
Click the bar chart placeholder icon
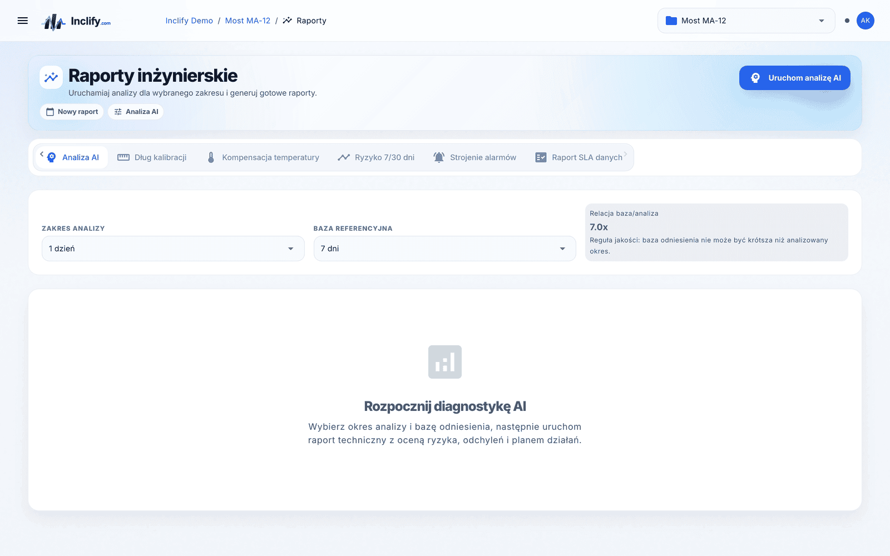click(x=445, y=362)
